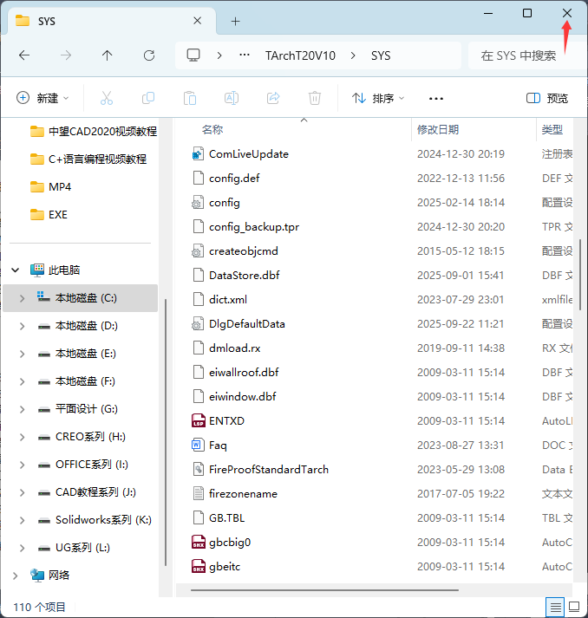Expand 平面设计 (G:) tree node
The image size is (588, 618).
[x=22, y=409]
